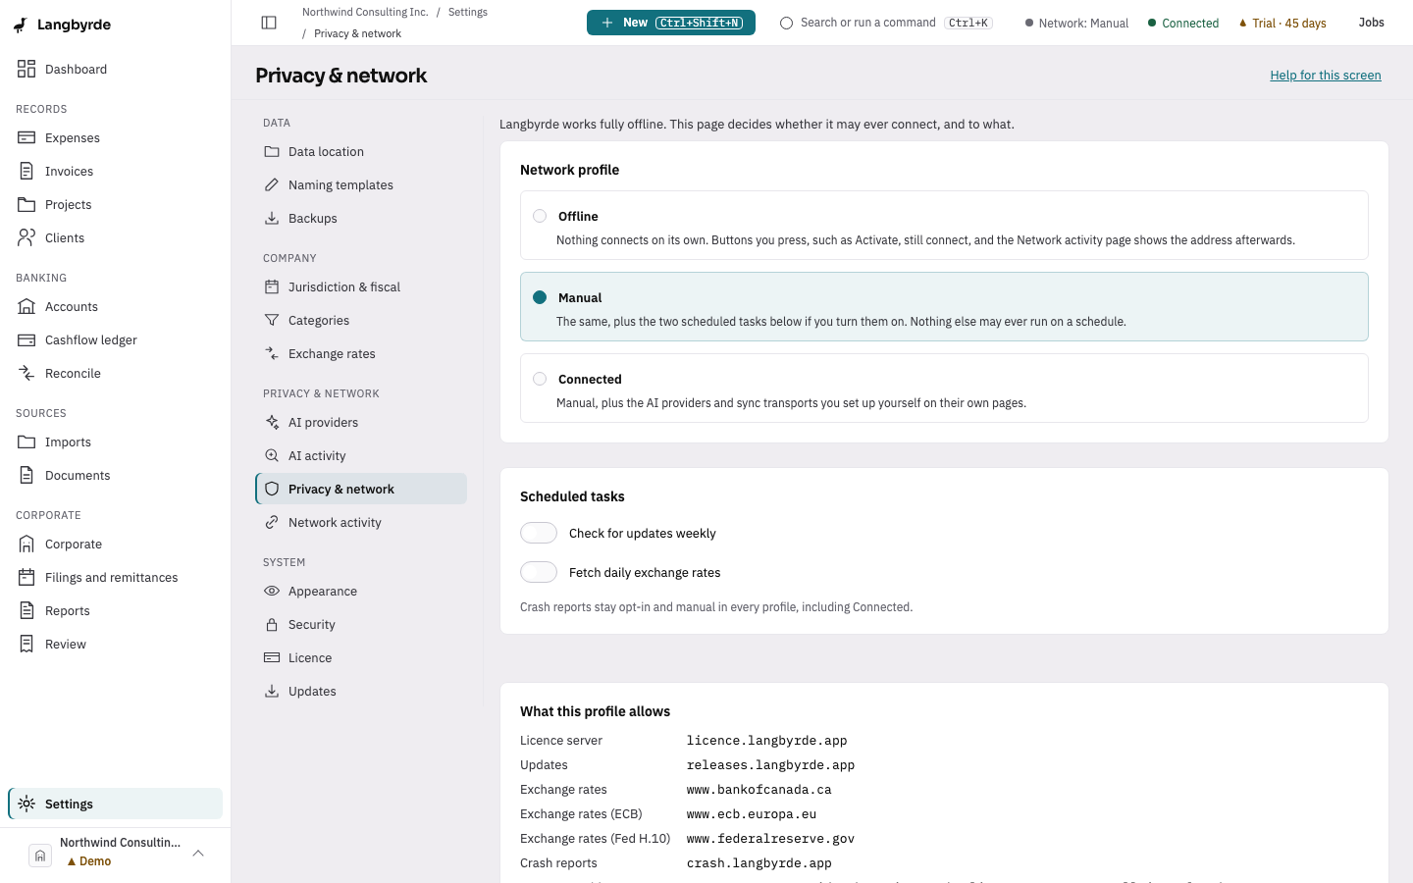Screen dimensions: 1413x883
Task: Click the Network: Manual status indicator
Action: pos(1076,23)
